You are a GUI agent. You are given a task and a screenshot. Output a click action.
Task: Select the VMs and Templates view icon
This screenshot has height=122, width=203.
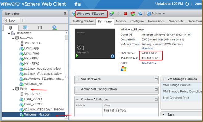(x=25, y=27)
